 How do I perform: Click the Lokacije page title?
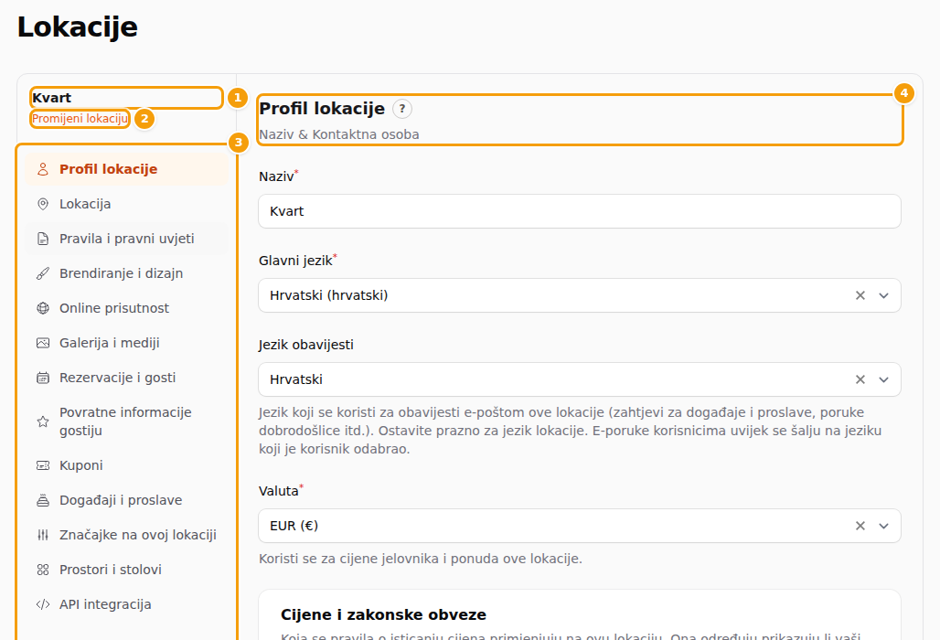point(78,27)
